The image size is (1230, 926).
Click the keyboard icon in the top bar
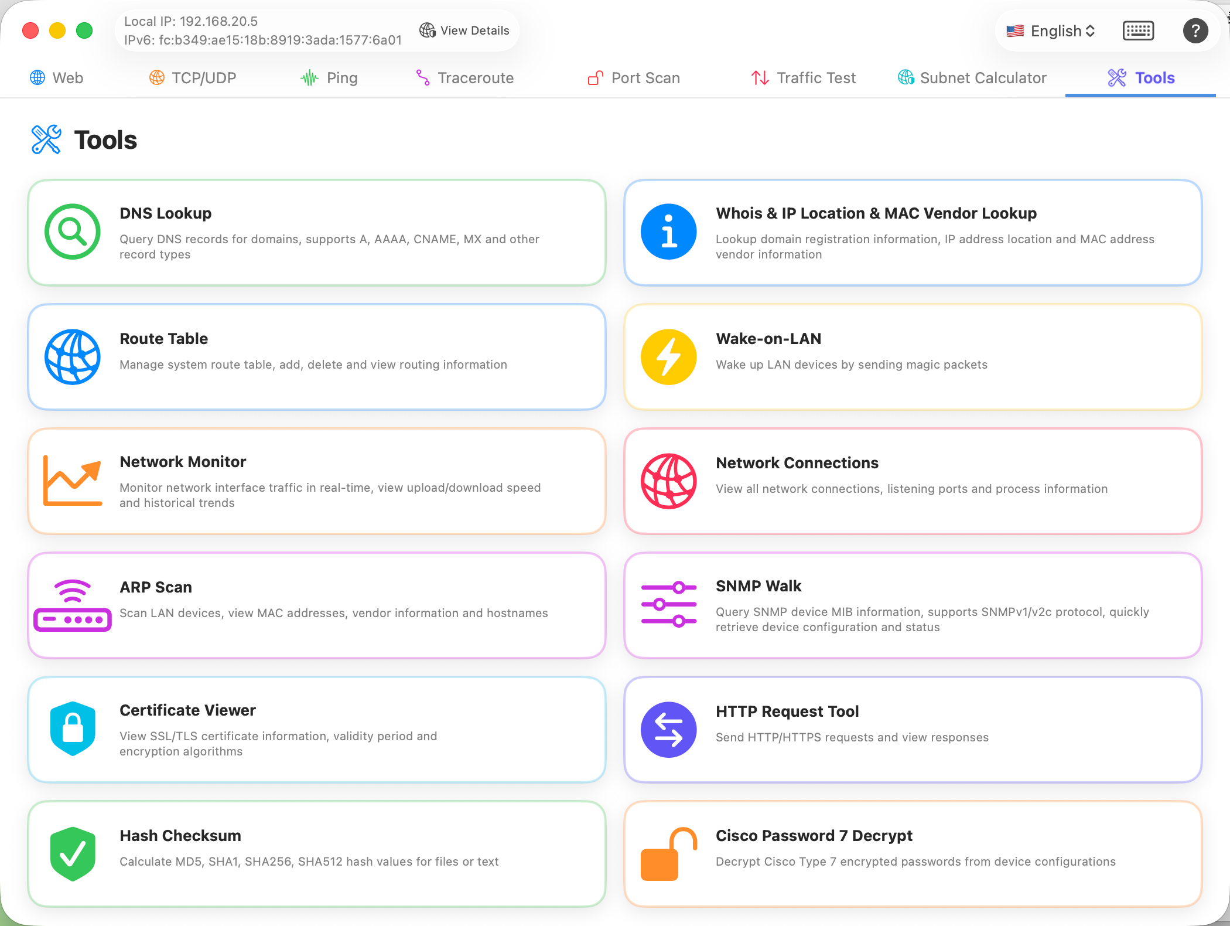click(1138, 30)
